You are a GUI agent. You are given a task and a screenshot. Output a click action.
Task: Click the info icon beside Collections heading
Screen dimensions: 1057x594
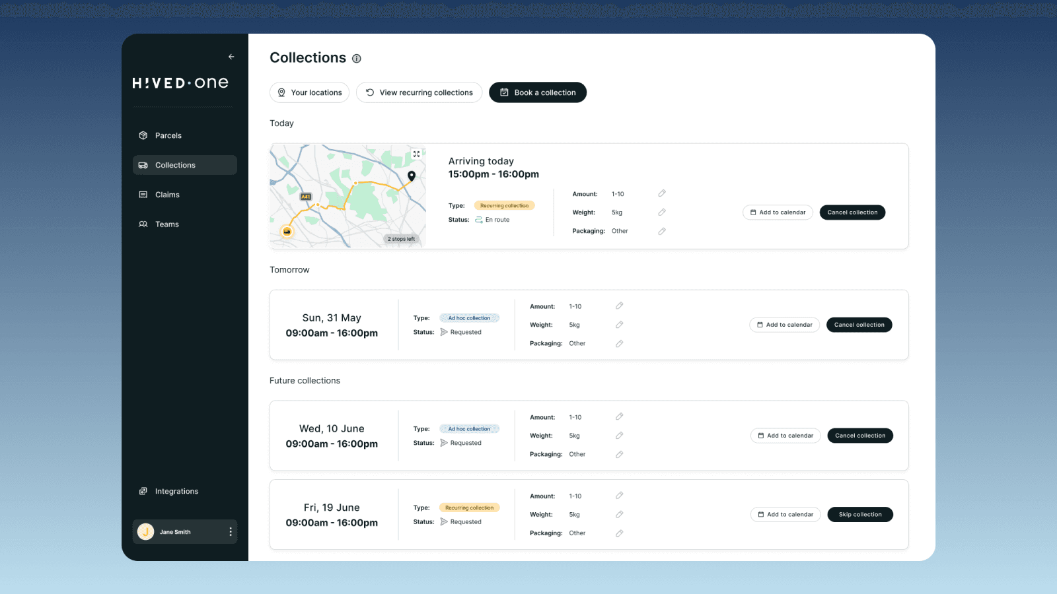tap(357, 58)
